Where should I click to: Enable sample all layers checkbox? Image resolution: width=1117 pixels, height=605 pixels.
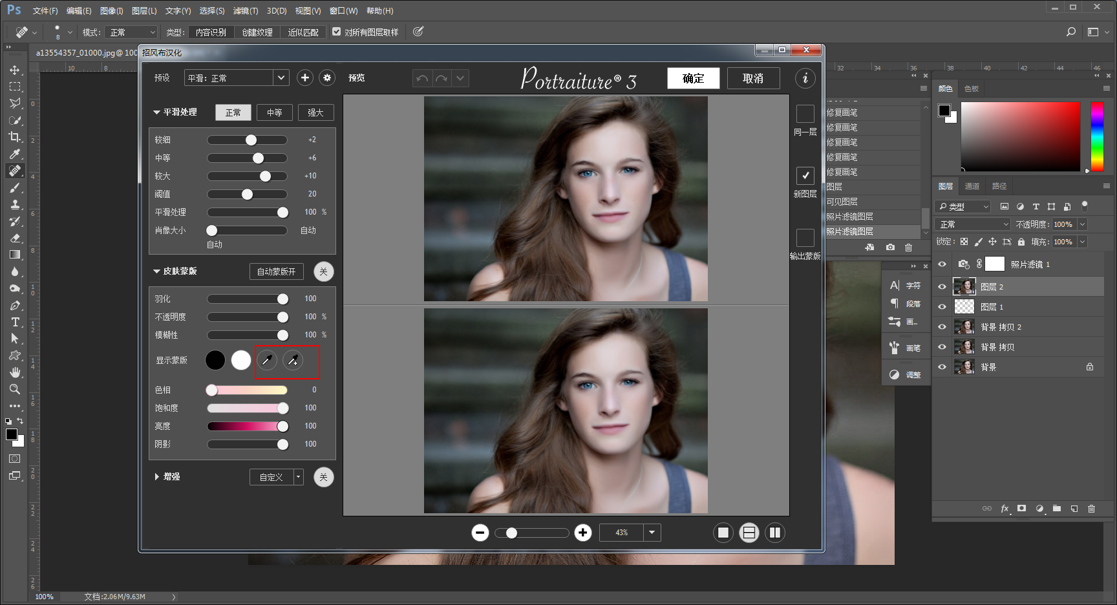click(336, 32)
